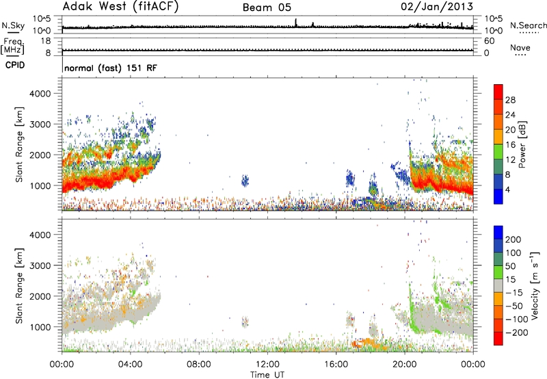The width and height of the screenshot is (547, 379).
Task: Click the "20:00" time axis label
Action: [404, 365]
